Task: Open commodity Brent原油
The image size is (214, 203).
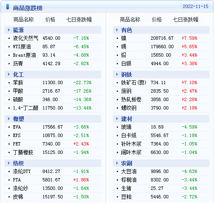Action: click(24, 55)
